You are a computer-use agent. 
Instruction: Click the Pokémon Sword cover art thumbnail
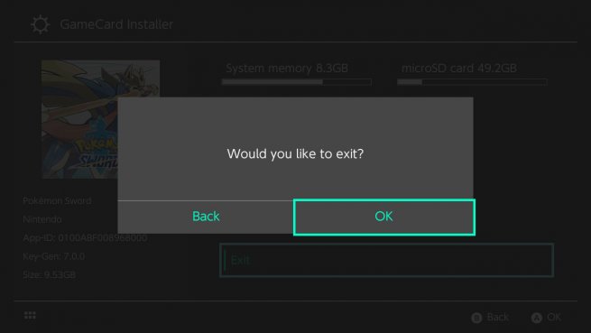[101, 119]
